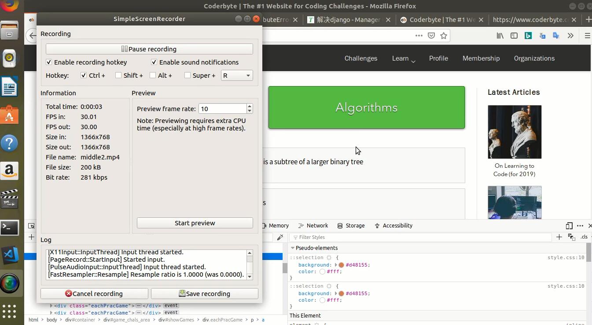The width and height of the screenshot is (592, 325).
Task: Open the Network devtools tab
Action: pos(313,226)
